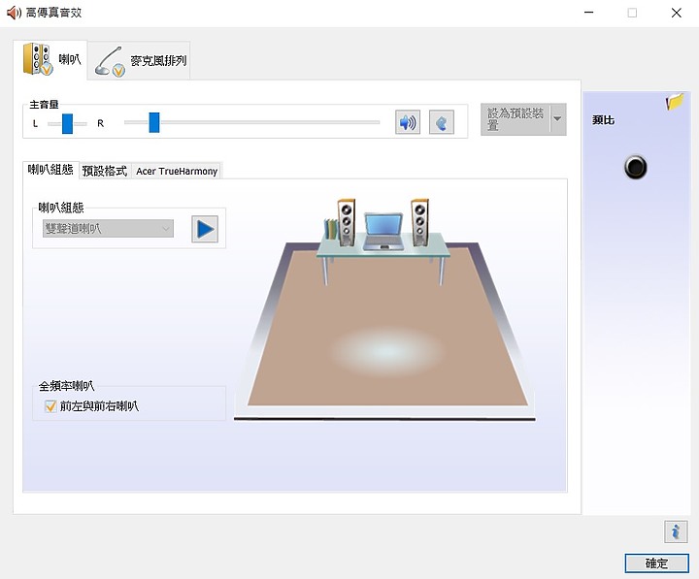Screen dimensions: 699x579
Task: Switch to the 麥克風排列 microphone tab
Action: [x=139, y=61]
